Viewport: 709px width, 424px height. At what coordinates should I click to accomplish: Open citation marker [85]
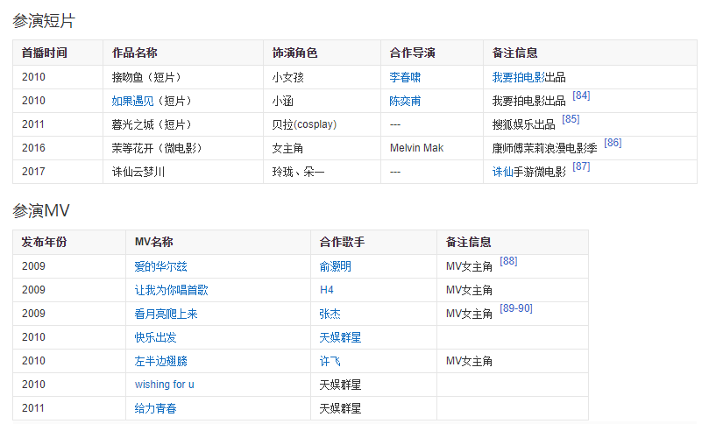click(571, 119)
